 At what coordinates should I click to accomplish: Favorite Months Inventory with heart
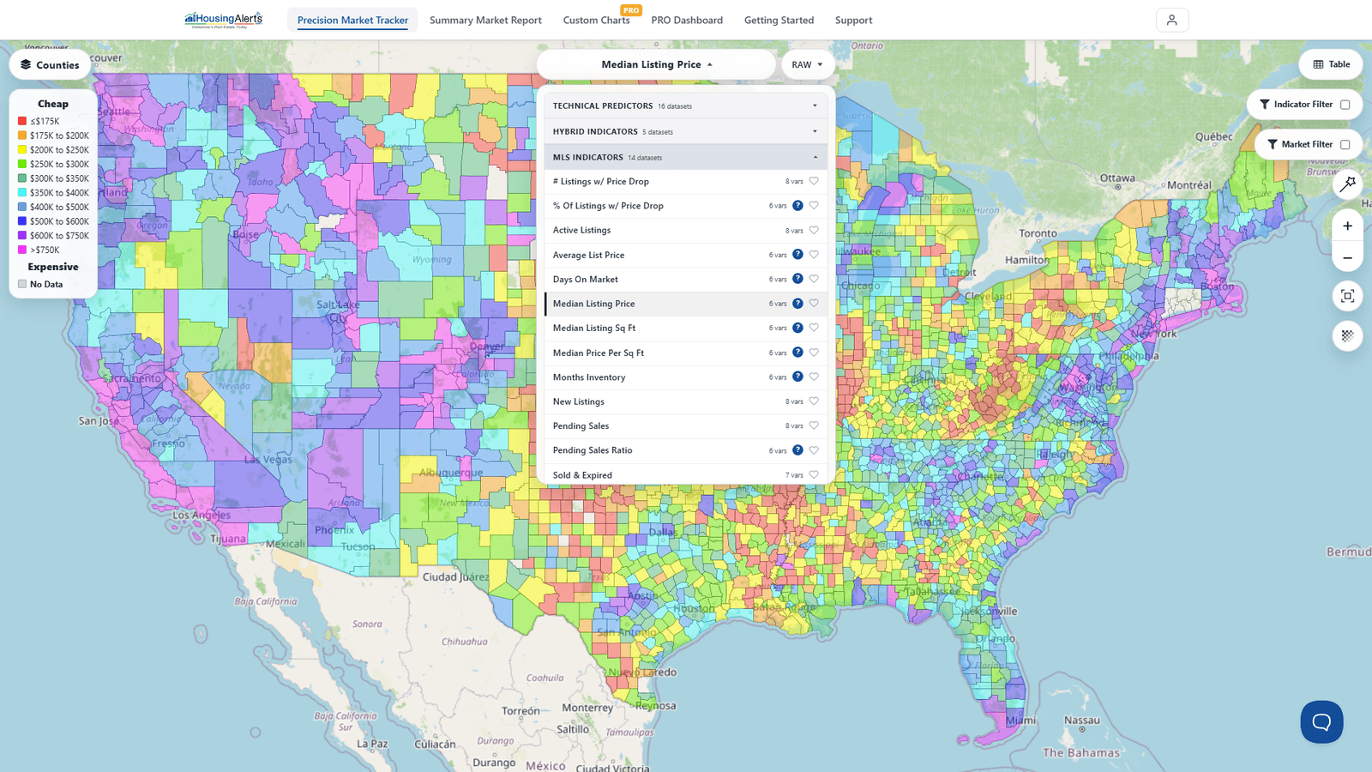click(814, 377)
